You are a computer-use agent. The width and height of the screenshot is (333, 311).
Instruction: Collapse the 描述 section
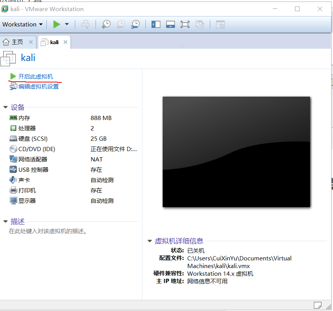(5, 221)
